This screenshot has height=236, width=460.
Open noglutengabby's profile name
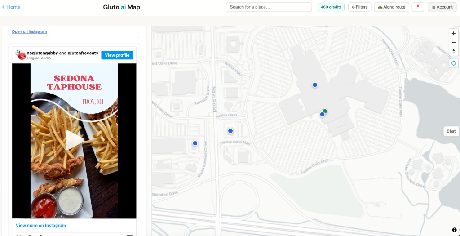pyautogui.click(x=42, y=53)
